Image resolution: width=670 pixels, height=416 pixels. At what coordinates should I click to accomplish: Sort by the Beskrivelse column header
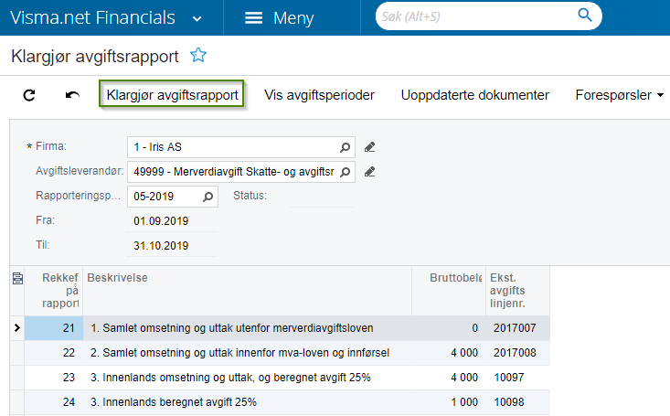247,291
